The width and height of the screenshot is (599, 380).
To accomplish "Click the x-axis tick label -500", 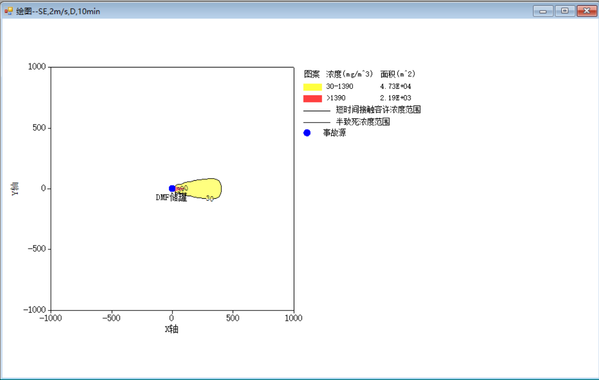I will 111,318.
